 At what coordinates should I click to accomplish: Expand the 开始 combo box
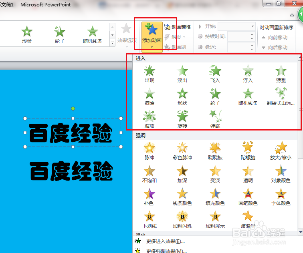pyautogui.click(x=252, y=26)
